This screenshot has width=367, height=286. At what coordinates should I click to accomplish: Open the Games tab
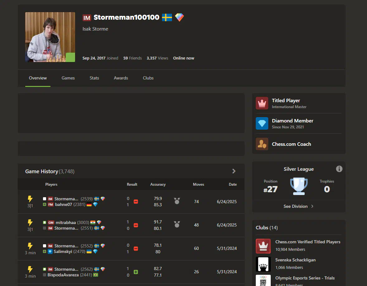(x=68, y=78)
